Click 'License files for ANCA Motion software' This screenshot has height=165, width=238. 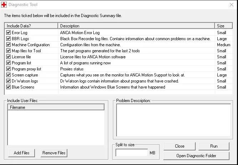[93, 57]
